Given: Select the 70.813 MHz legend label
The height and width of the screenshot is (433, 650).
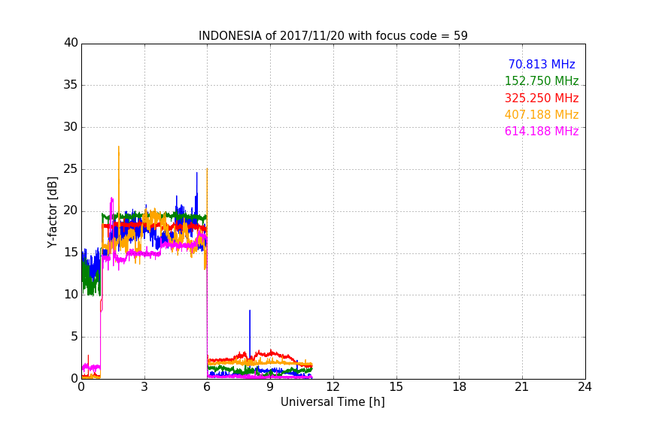Looking at the screenshot, I should [x=542, y=64].
